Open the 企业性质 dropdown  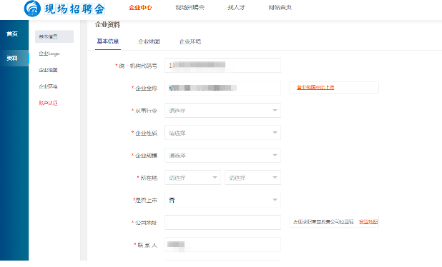click(222, 133)
